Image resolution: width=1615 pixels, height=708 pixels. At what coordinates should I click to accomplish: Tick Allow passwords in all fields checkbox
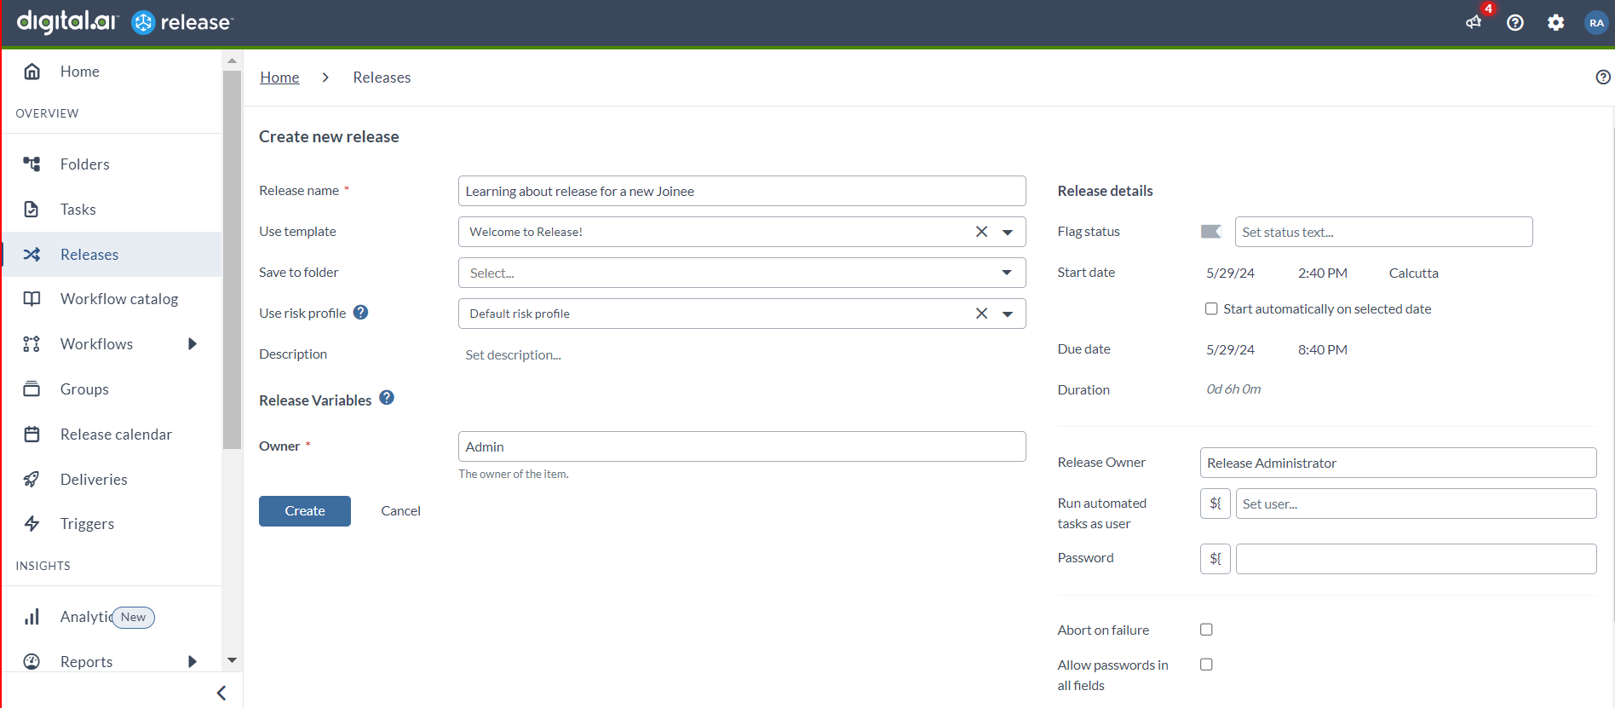1206,665
